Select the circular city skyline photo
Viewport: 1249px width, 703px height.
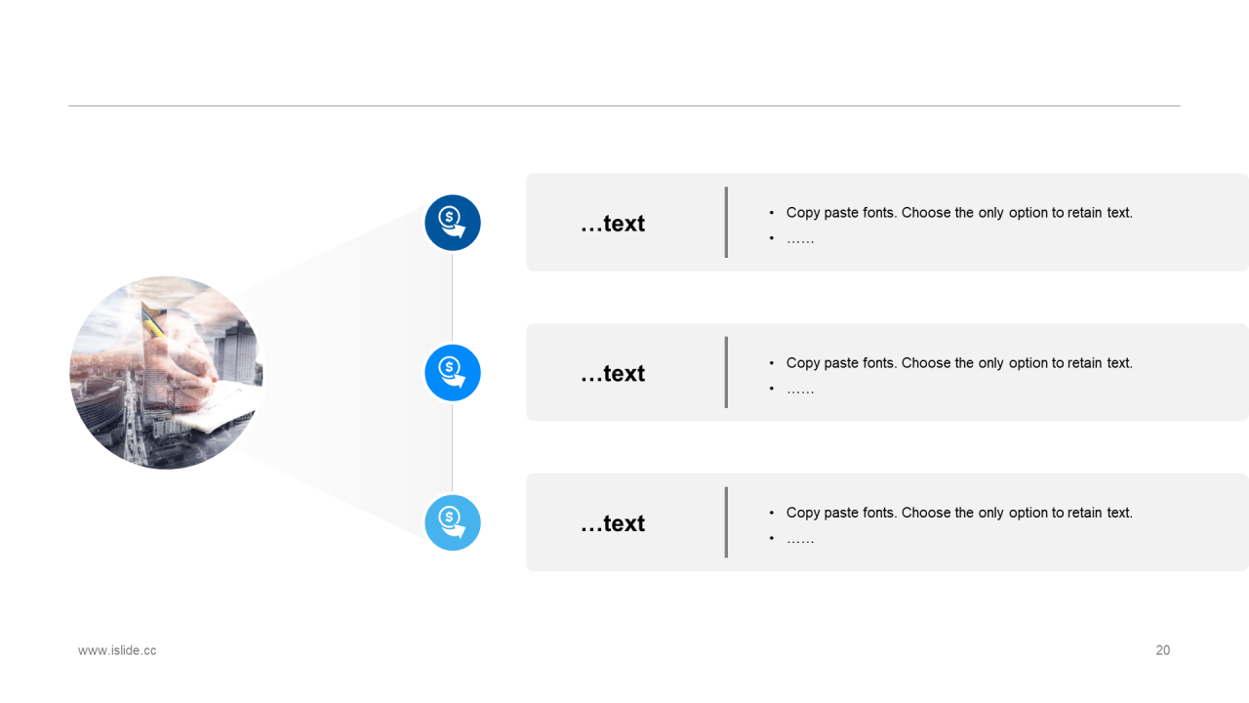(166, 372)
